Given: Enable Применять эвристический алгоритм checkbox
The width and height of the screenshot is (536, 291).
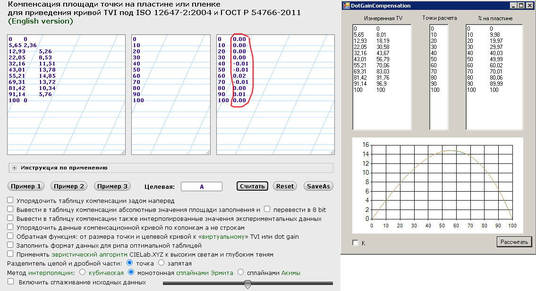Looking at the screenshot, I should (10, 253).
